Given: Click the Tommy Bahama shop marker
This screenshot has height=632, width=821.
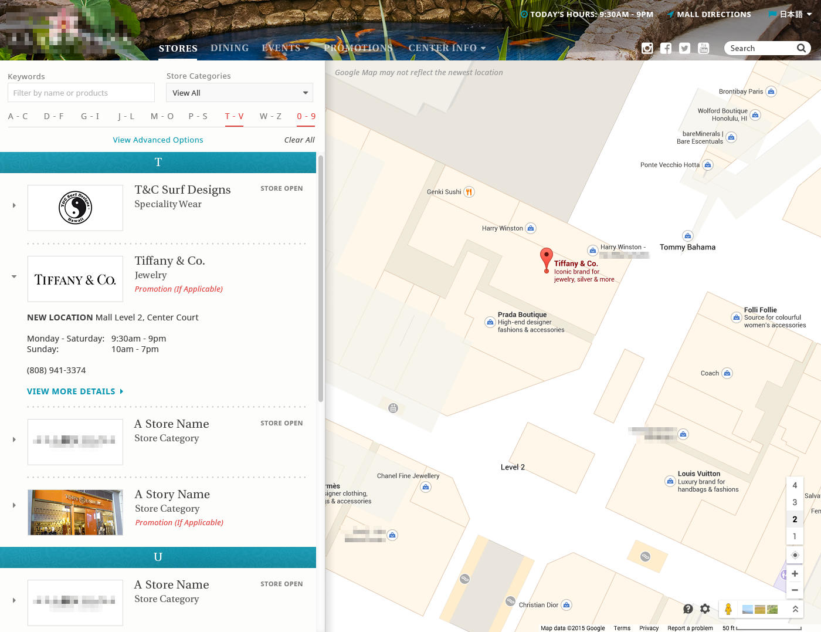Looking at the screenshot, I should click(688, 236).
